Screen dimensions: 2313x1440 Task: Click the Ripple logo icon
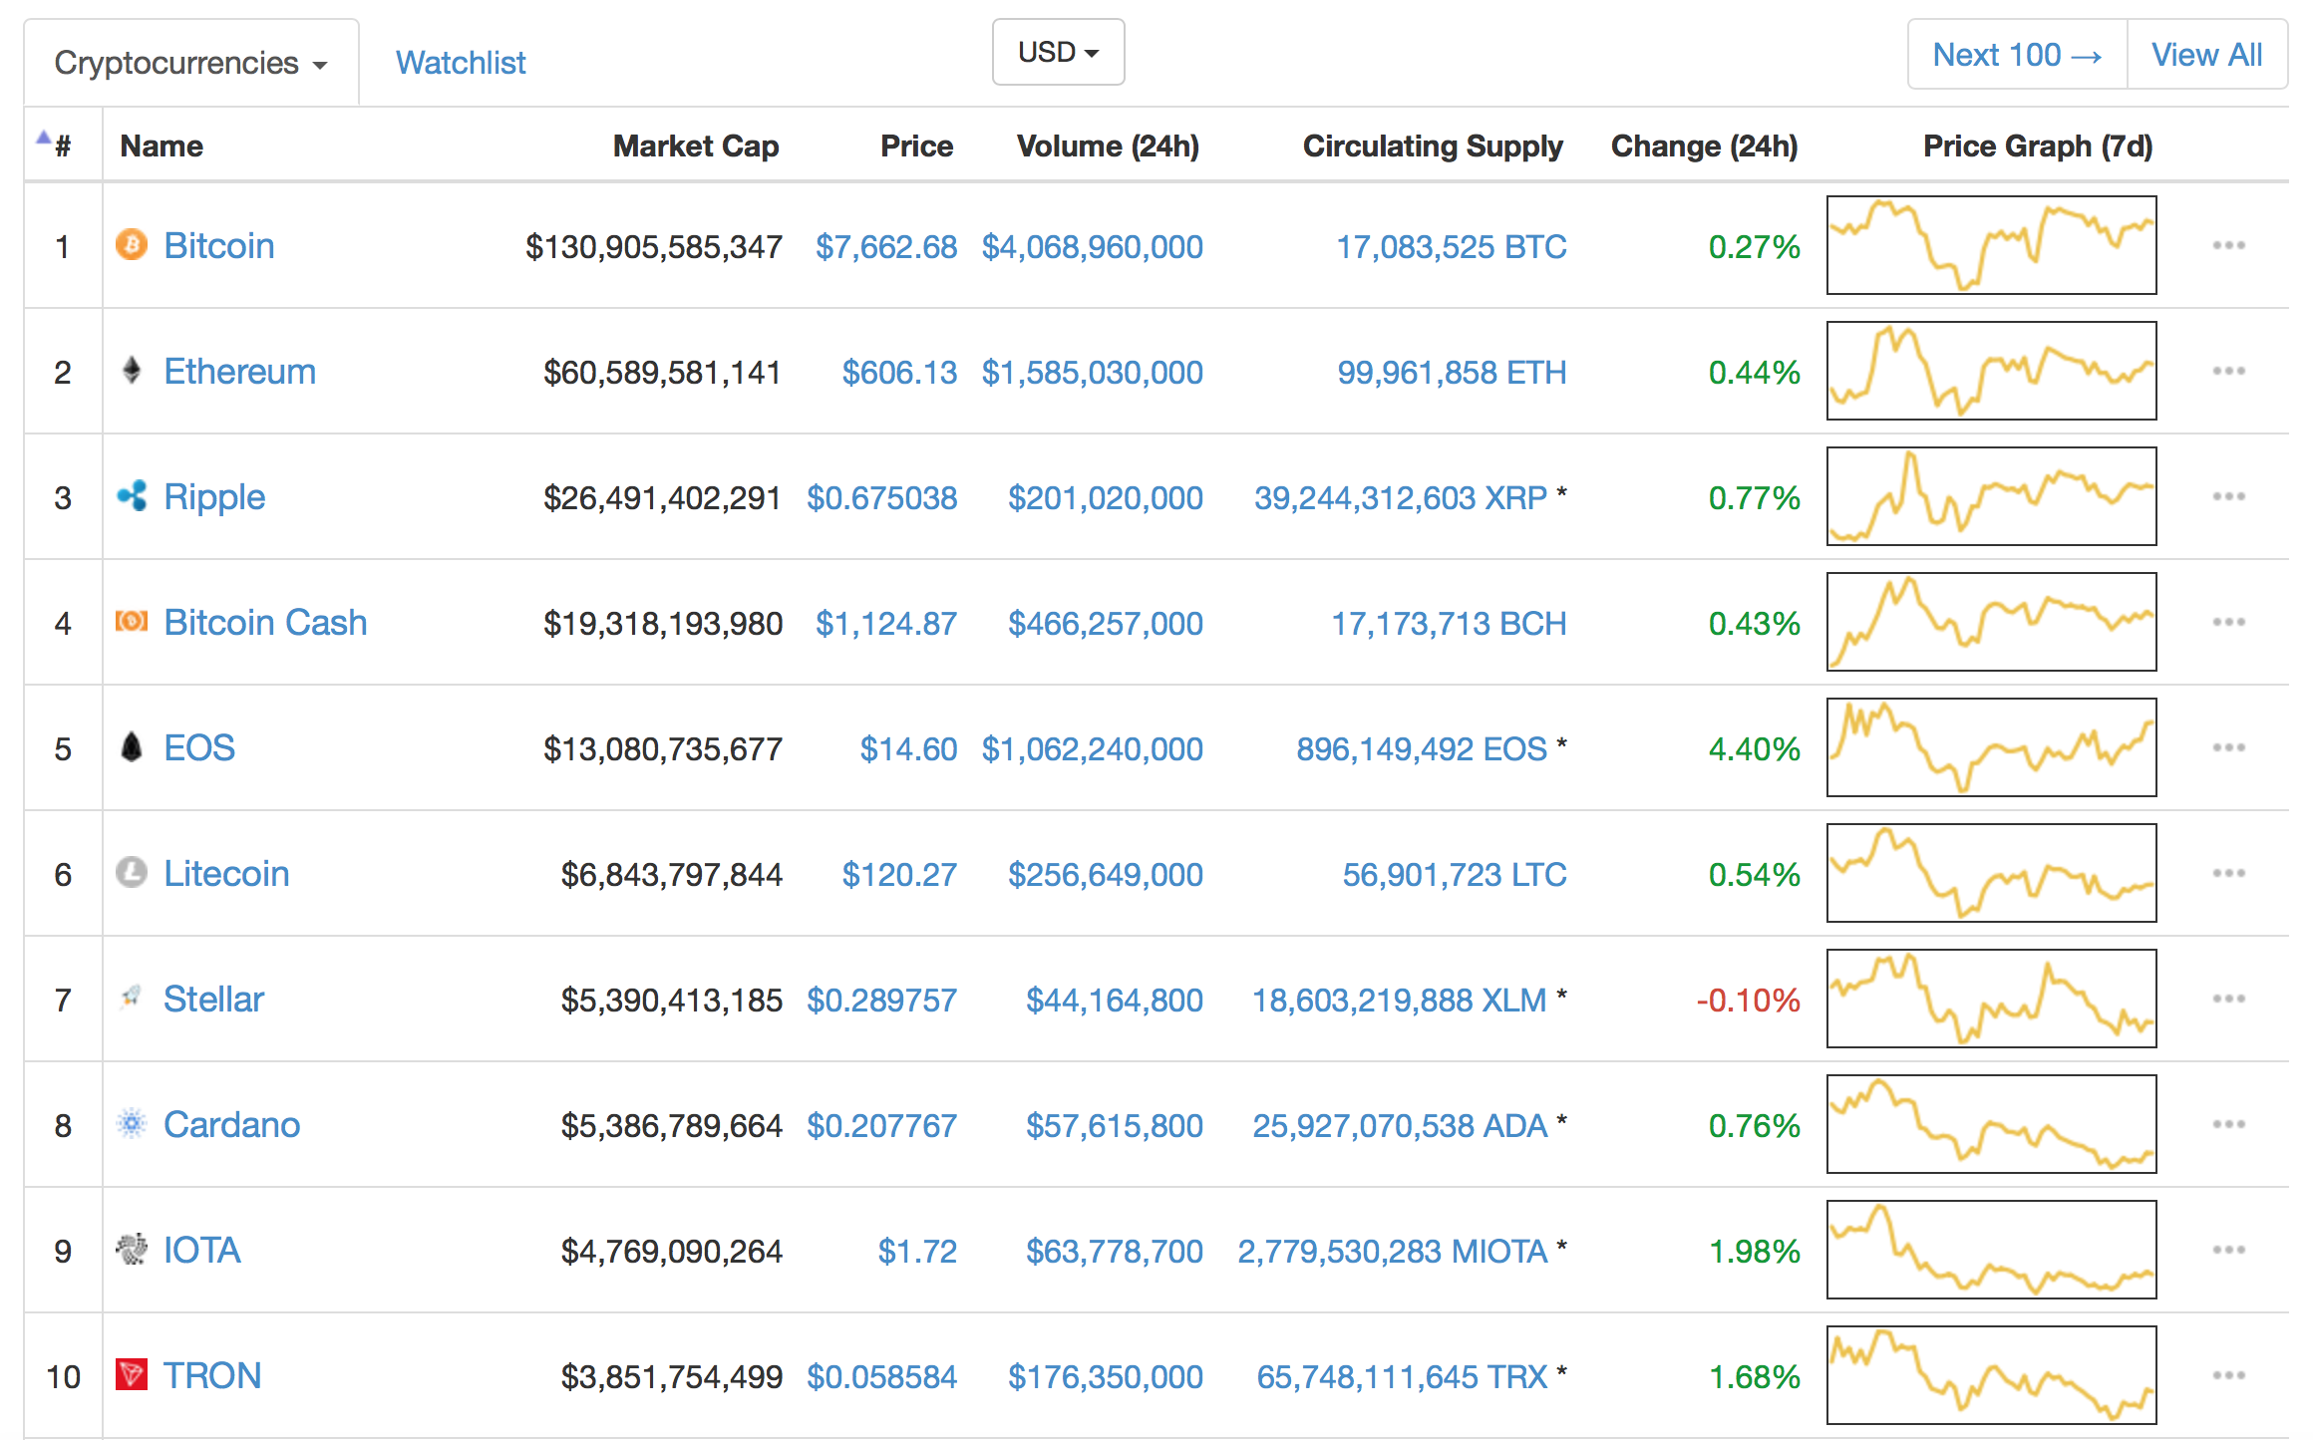(131, 495)
